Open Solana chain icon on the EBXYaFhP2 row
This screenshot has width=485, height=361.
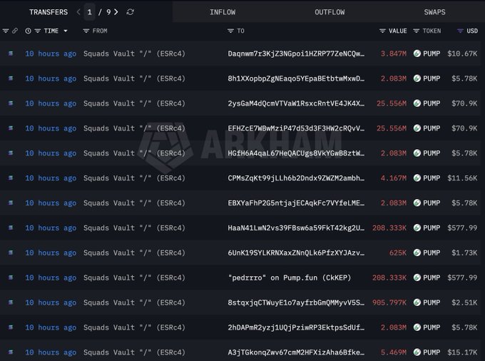click(x=11, y=203)
